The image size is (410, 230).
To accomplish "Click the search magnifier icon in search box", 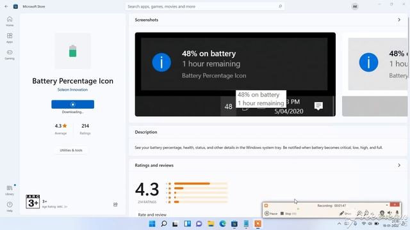I will click(x=281, y=6).
